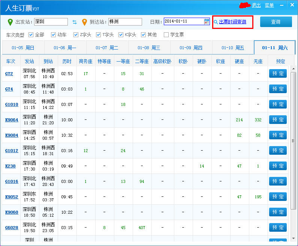Book train K238 with 预定 button
The image size is (298, 246).
click(x=278, y=166)
